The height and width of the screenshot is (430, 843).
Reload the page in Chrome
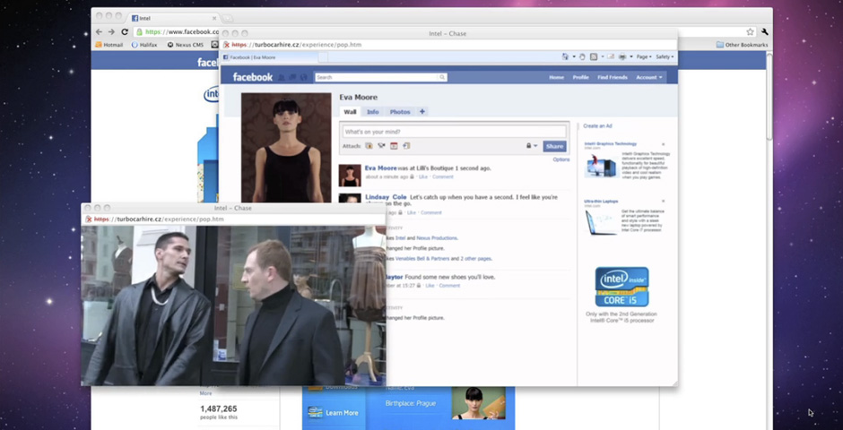pyautogui.click(x=125, y=31)
